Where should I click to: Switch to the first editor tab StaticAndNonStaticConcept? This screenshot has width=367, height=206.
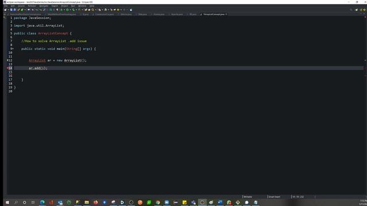click(25, 14)
